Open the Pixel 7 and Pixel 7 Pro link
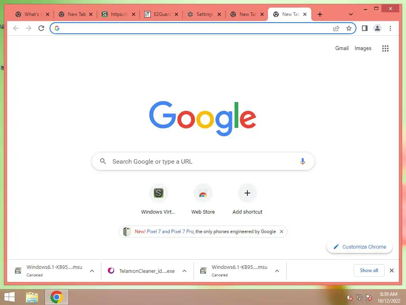This screenshot has height=305, width=406. tap(170, 232)
